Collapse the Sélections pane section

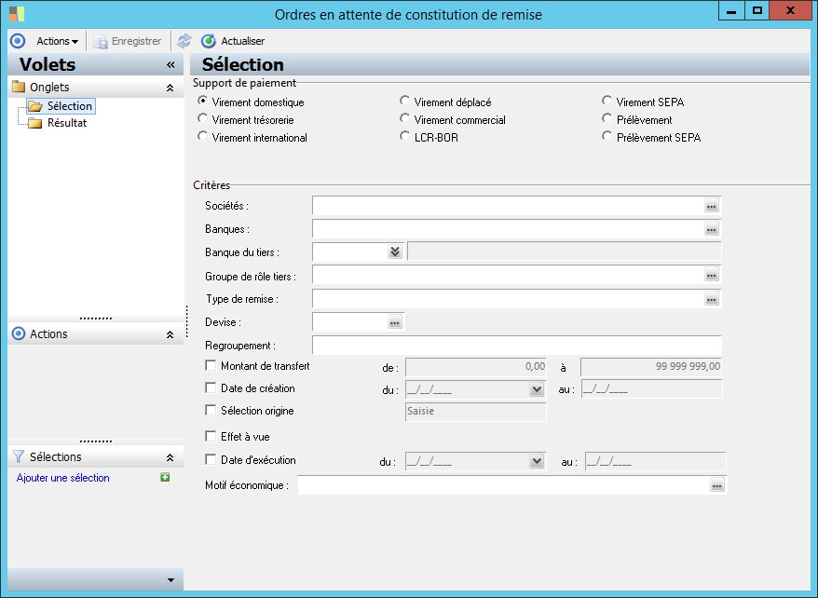pyautogui.click(x=170, y=457)
